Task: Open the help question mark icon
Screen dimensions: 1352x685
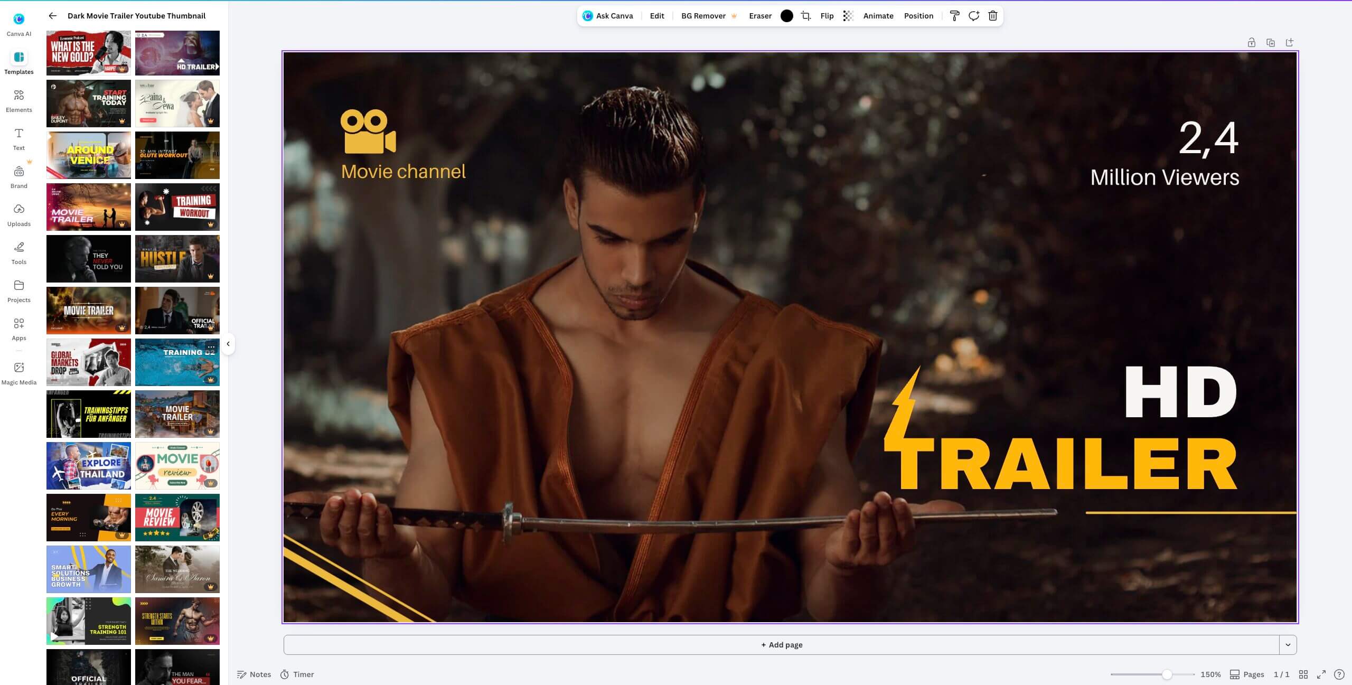Action: click(x=1339, y=674)
